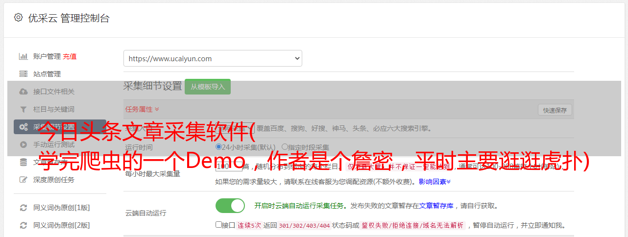
Task: Click the gear icon beside 优采云 管理控制台
Action: click(x=18, y=18)
